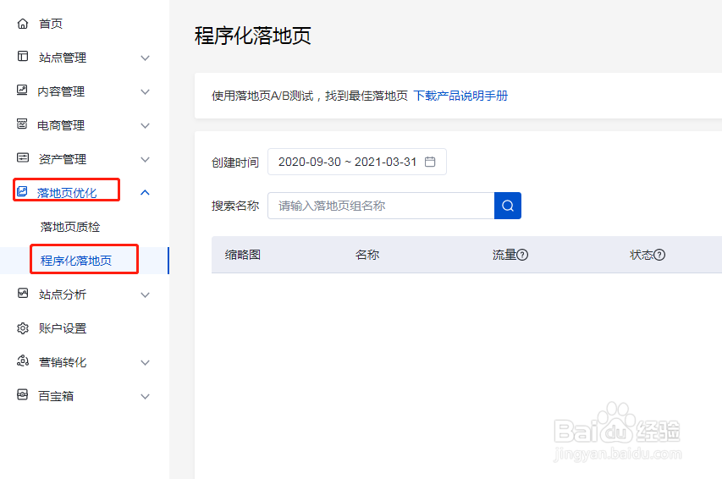This screenshot has height=479, width=722.
Task: Click the 内容管理 sidebar icon
Action: [22, 90]
